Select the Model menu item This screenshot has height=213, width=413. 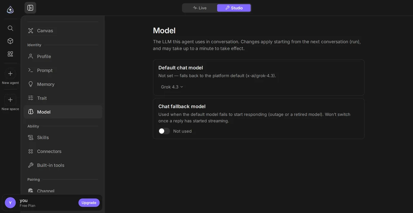pyautogui.click(x=63, y=112)
